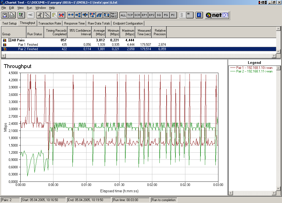The image size is (282, 203).
Task: Click the Pair 1 Pair 2 swap icon
Action: (x=113, y=15)
